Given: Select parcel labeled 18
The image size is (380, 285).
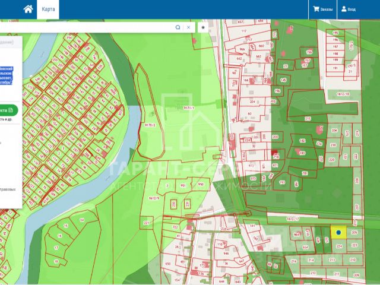Looking at the screenshot, I should pyautogui.click(x=56, y=261).
